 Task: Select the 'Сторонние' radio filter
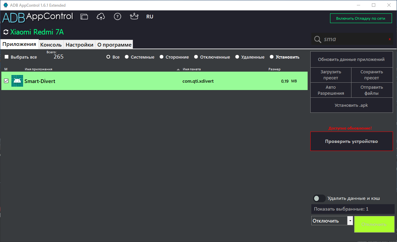[162, 57]
